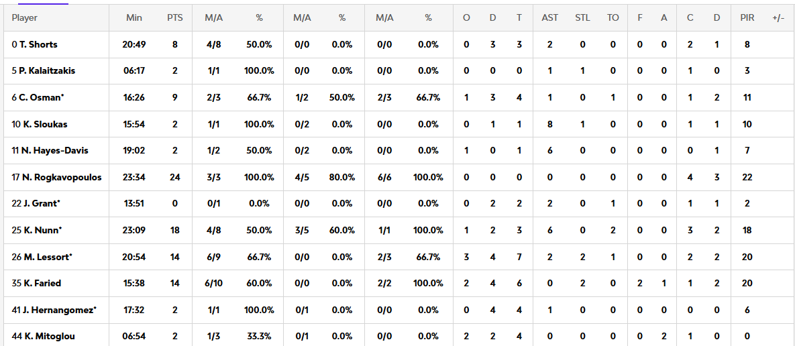Click on P. Kalaitzakis player name

pos(47,70)
